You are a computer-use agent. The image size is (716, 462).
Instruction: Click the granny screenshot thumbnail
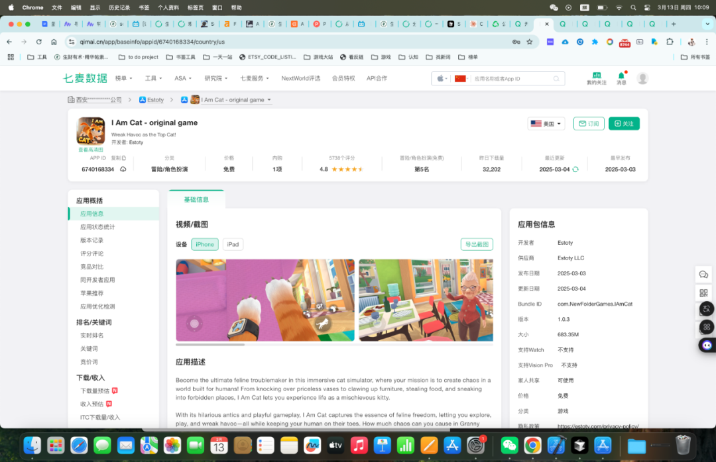(426, 300)
